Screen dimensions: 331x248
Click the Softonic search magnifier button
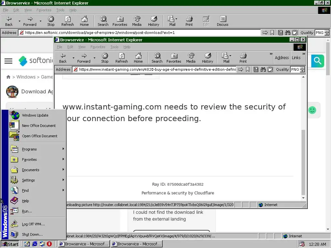pos(317,61)
